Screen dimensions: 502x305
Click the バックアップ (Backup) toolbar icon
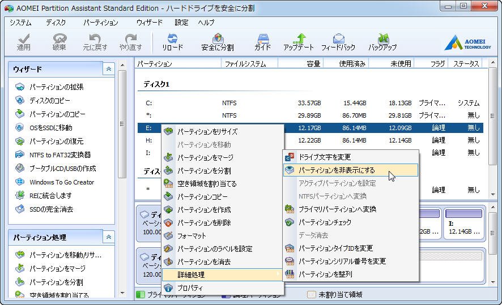coord(382,42)
